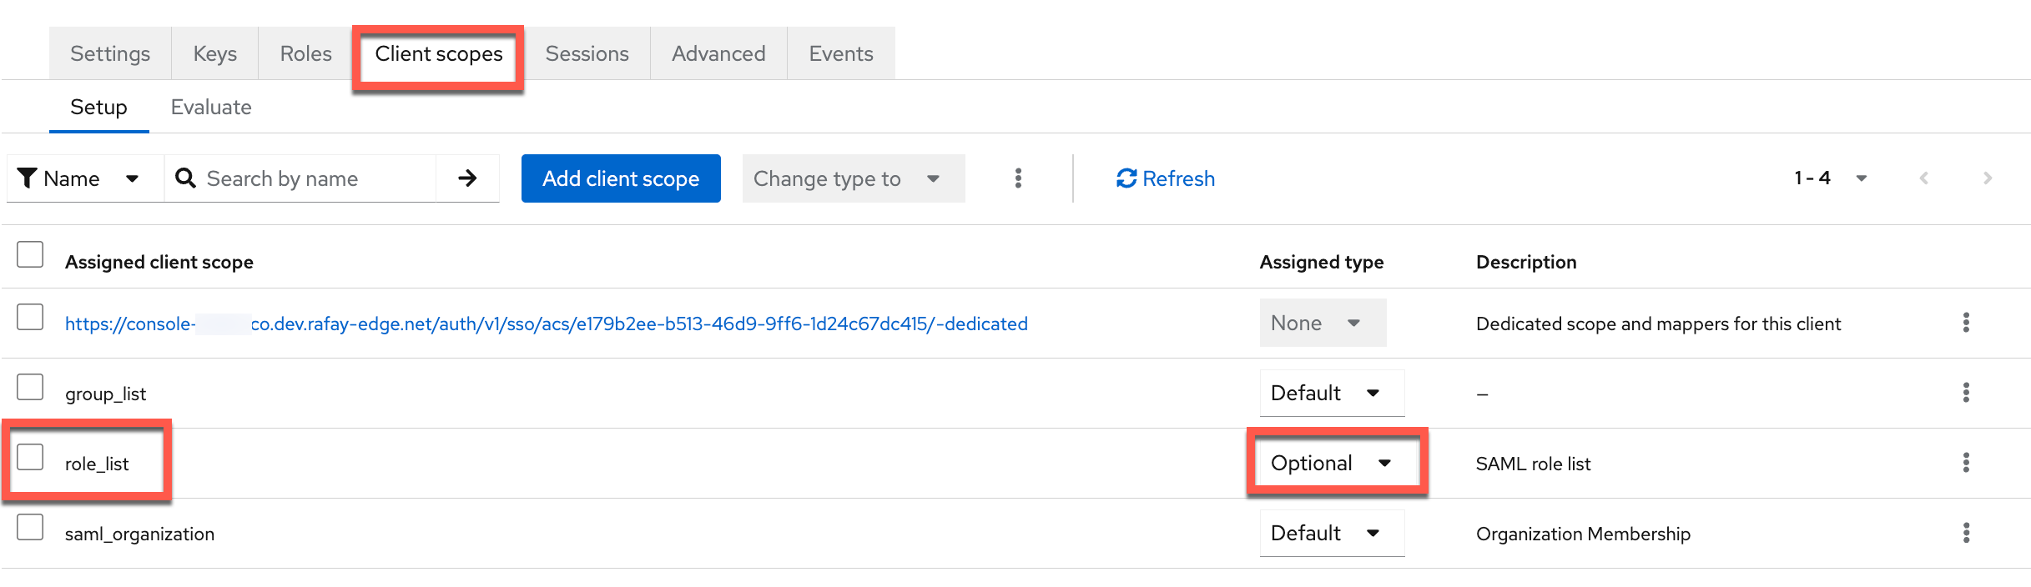Open kebab menu for role_list row

[1966, 463]
